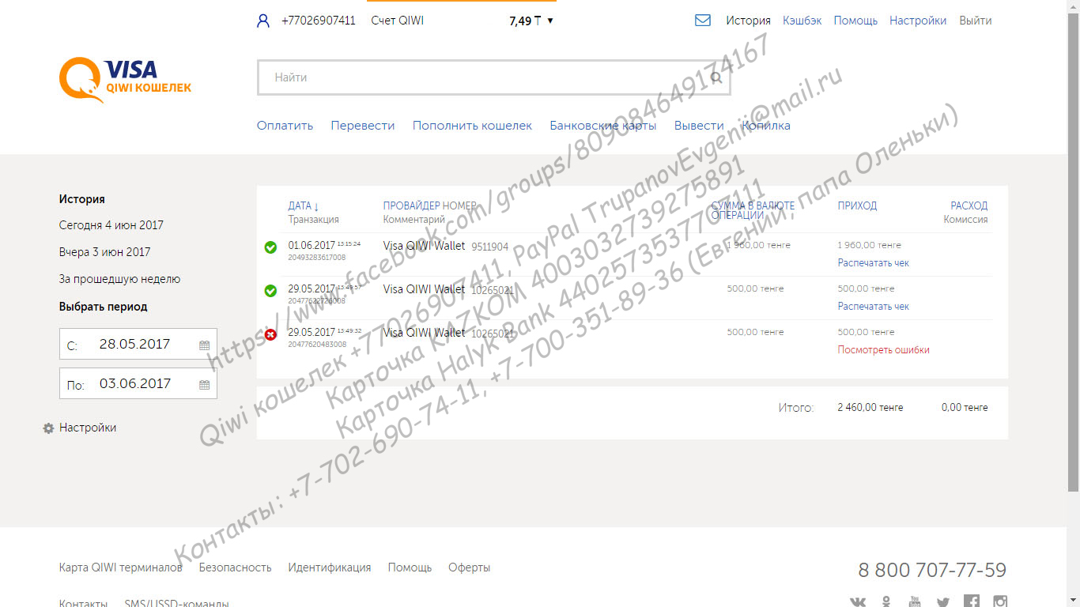
Task: Open Банковские карты section
Action: pyautogui.click(x=603, y=126)
